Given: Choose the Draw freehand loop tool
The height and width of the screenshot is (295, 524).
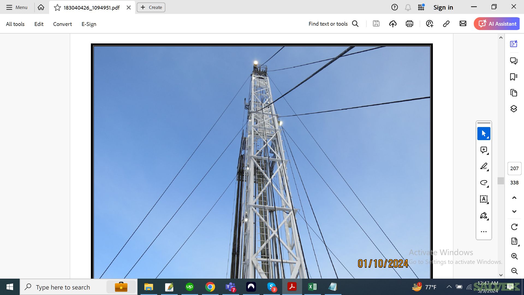Looking at the screenshot, I should (484, 183).
